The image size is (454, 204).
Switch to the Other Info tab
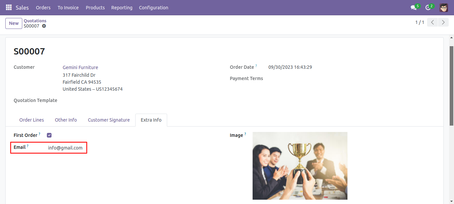(x=66, y=120)
